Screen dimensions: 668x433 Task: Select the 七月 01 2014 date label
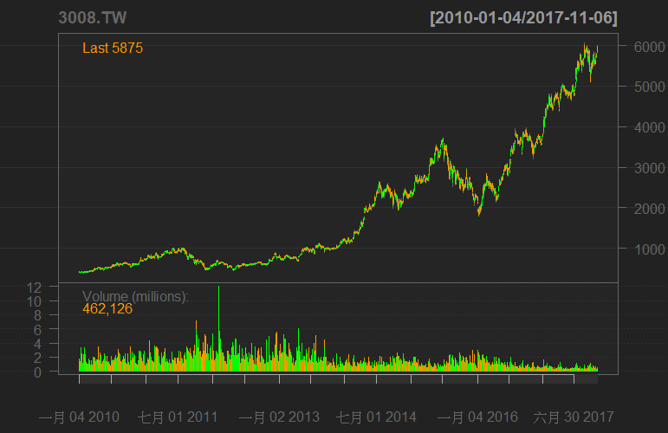tap(377, 417)
